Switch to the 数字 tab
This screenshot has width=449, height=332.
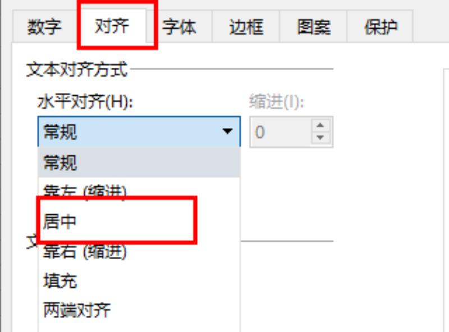[x=44, y=27]
